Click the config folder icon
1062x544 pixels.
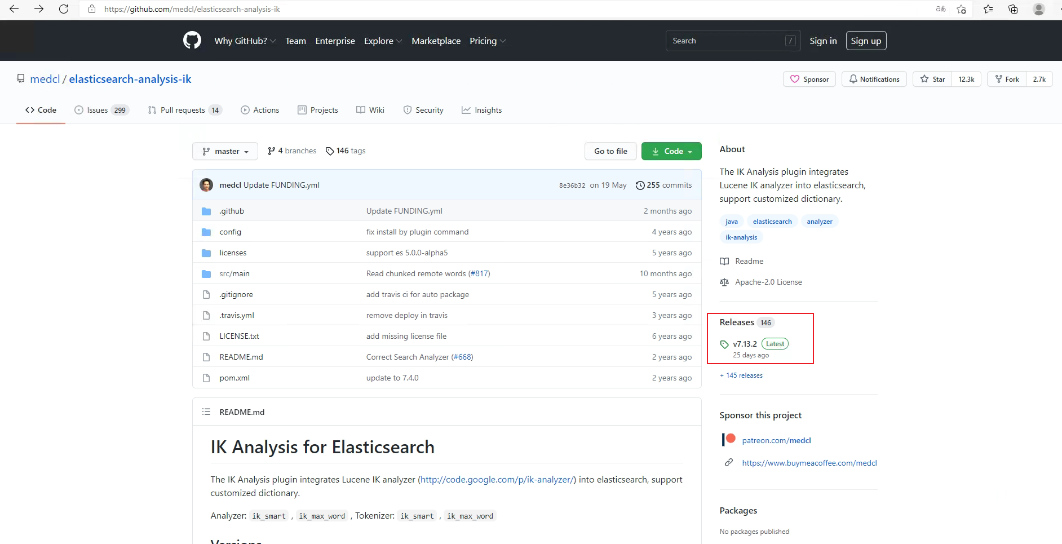coord(206,232)
